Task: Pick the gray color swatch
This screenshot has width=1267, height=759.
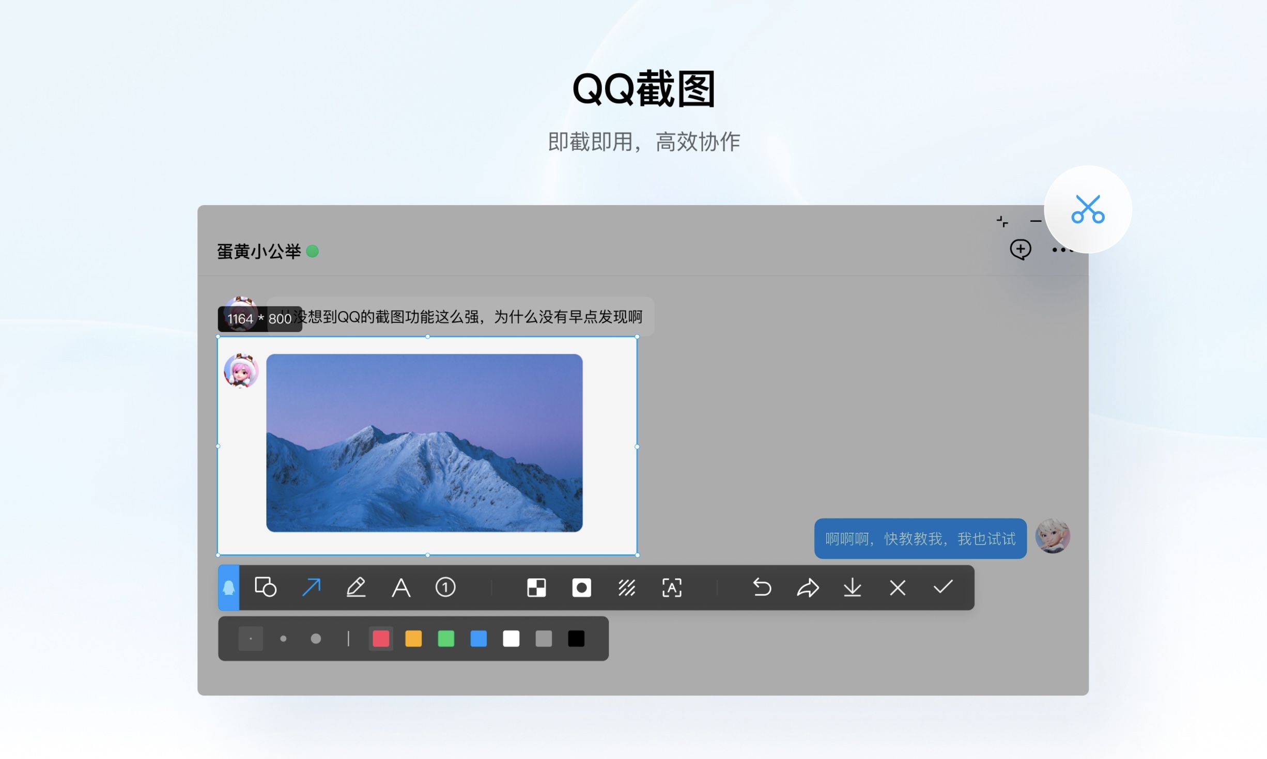Action: [x=544, y=639]
